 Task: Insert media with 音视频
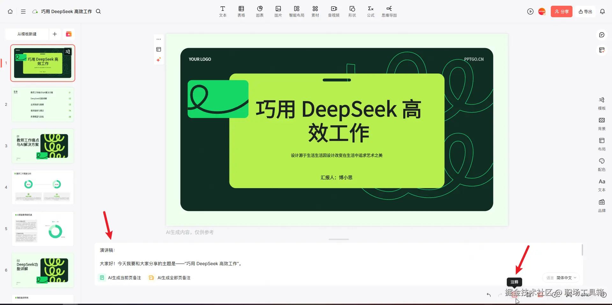tap(334, 11)
